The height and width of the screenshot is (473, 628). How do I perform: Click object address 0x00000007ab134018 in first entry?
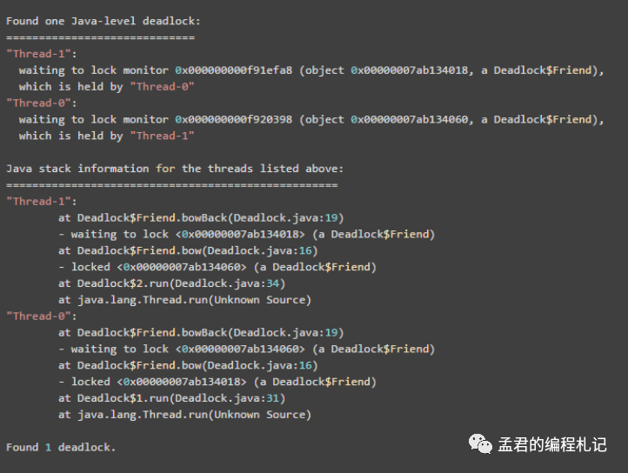[x=410, y=70]
